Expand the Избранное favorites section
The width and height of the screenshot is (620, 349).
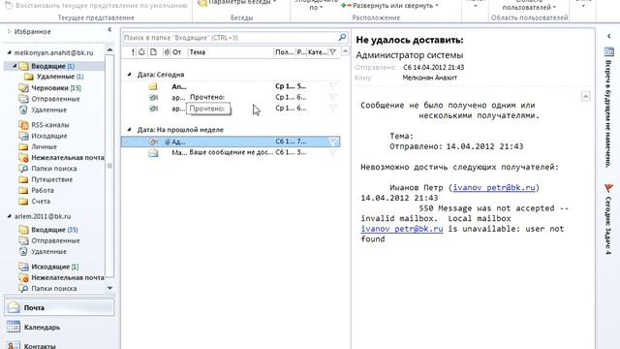(9, 31)
